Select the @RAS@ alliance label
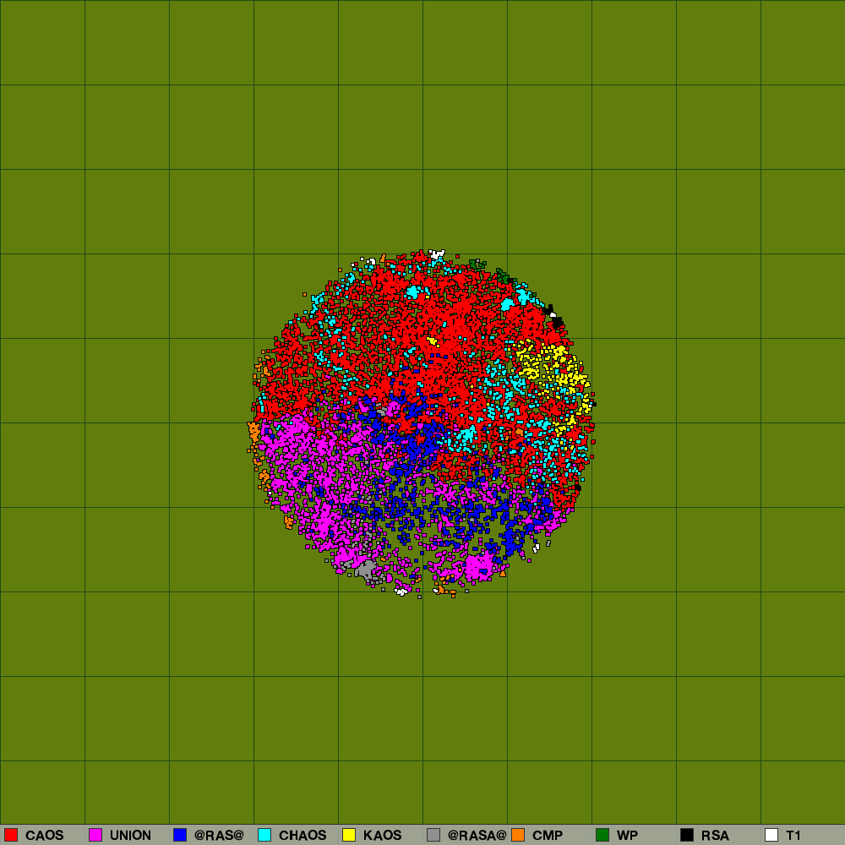This screenshot has width=845, height=845. (219, 836)
